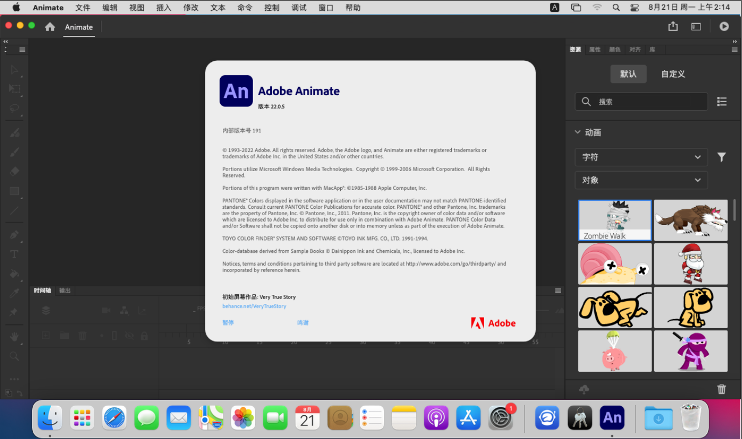Select the Asset Warp pin tool
Image resolution: width=742 pixels, height=439 pixels.
(x=13, y=312)
